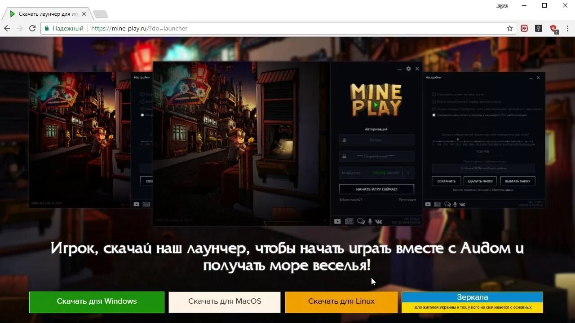Open news icon in right Настройки window footer
Viewport: 575px width, 323px height.
(438, 204)
